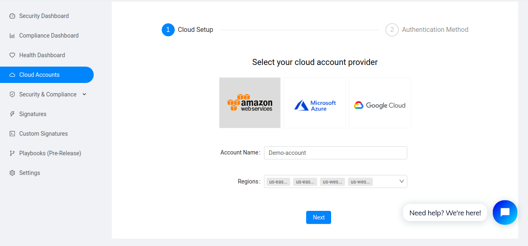Viewport: 528px width, 246px height.
Task: Click the Playbooks branch icon
Action: tap(12, 153)
